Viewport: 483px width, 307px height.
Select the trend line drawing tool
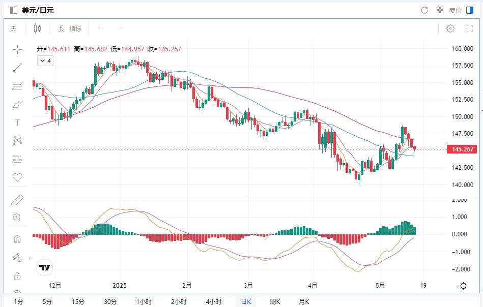tap(17, 67)
